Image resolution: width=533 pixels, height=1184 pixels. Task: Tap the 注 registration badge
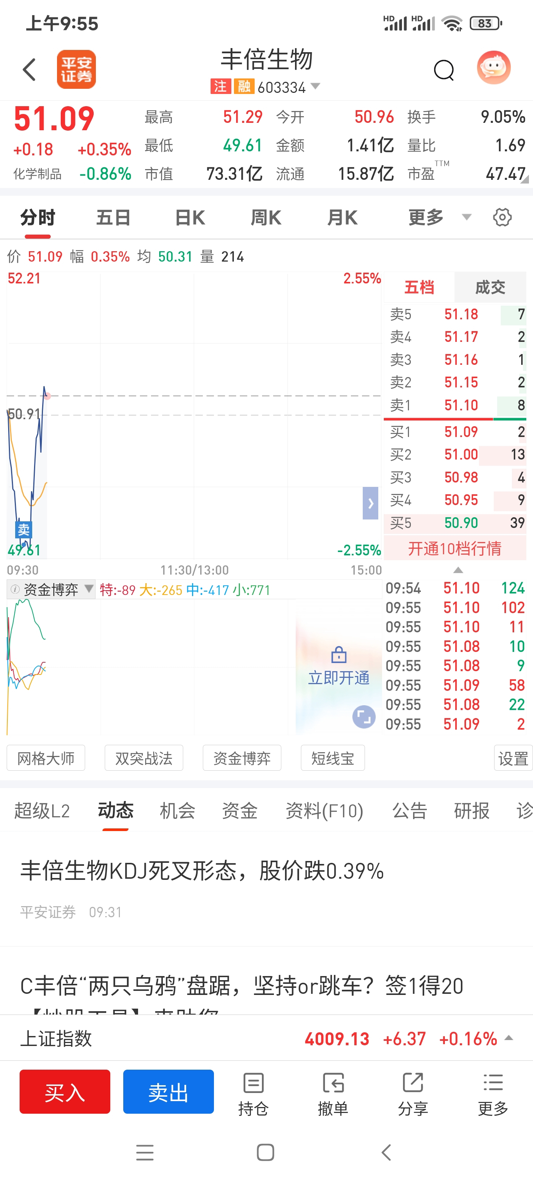[220, 87]
